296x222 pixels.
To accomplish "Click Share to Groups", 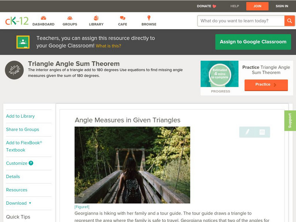I will 23,129.
